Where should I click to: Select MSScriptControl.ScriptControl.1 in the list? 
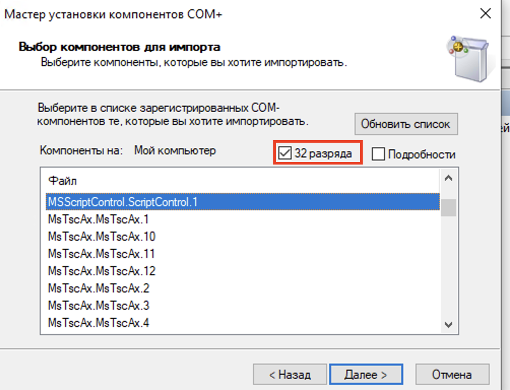[122, 202]
